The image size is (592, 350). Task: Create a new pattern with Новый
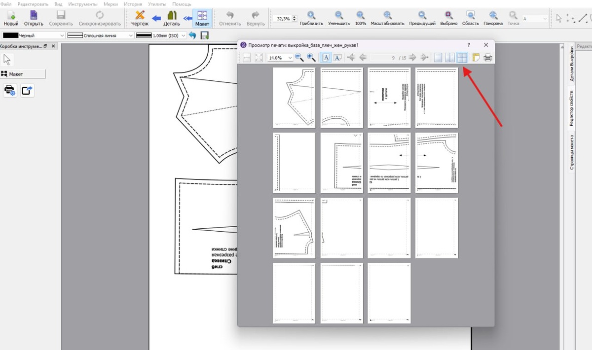tap(11, 18)
